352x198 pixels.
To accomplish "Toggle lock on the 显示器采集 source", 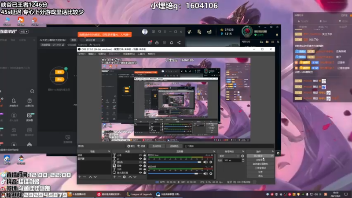I will tap(145, 172).
